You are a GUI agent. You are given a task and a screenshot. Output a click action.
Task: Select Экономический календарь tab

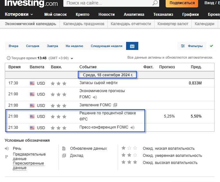coord(31,24)
